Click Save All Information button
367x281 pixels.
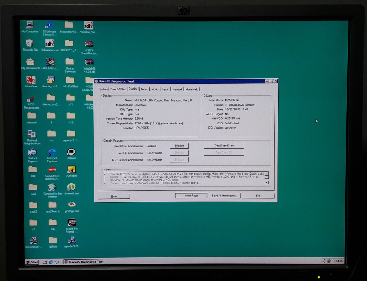(x=224, y=195)
